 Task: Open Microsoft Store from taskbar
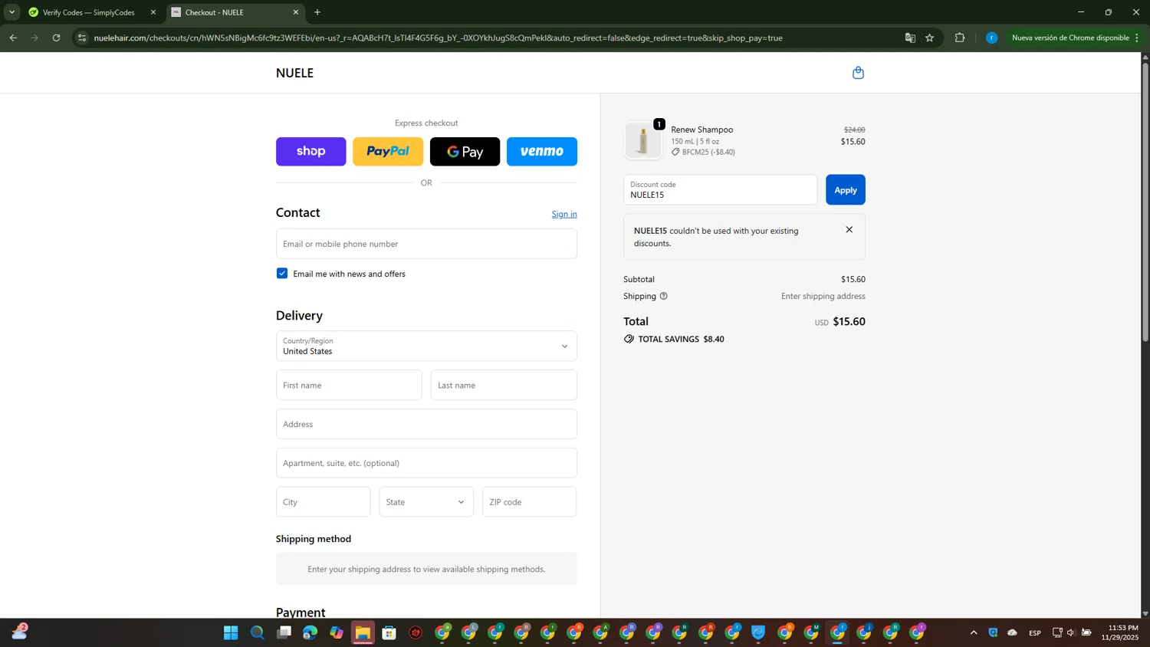[389, 632]
